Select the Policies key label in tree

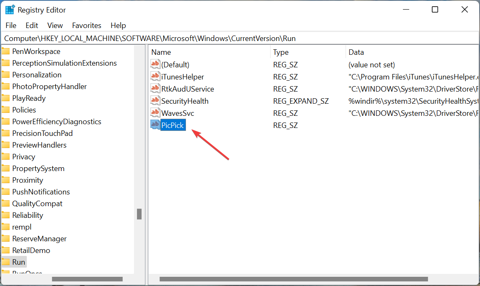pos(24,110)
